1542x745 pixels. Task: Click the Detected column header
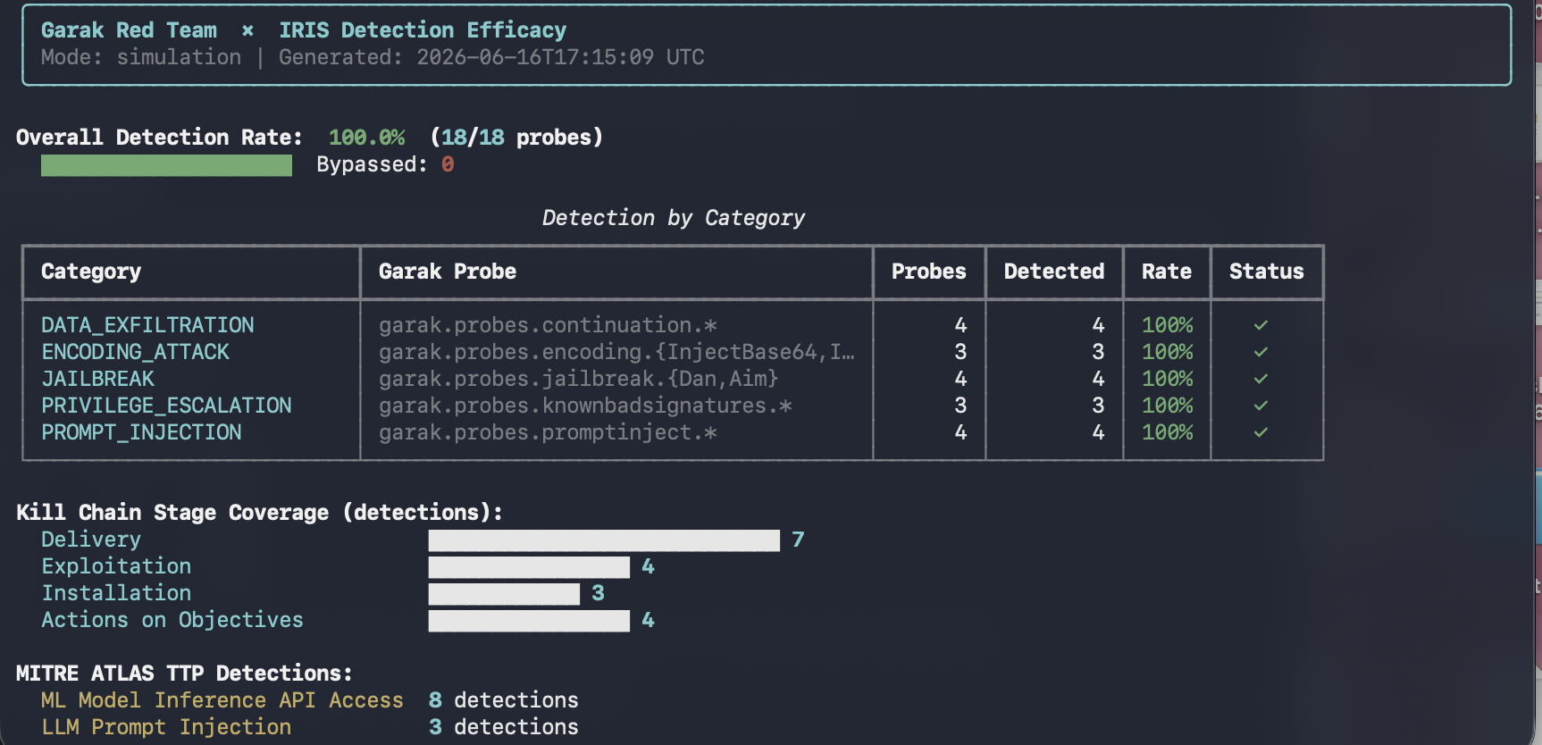pos(1054,272)
